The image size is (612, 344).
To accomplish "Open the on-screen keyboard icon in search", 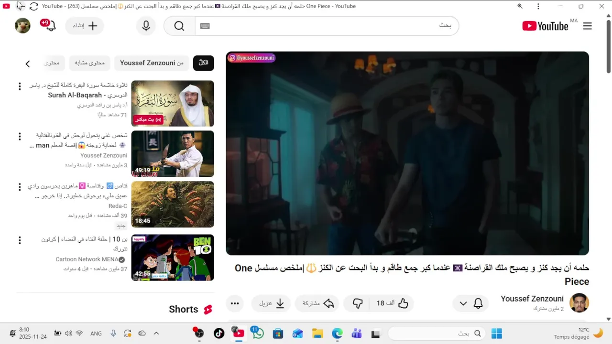I will (x=205, y=26).
